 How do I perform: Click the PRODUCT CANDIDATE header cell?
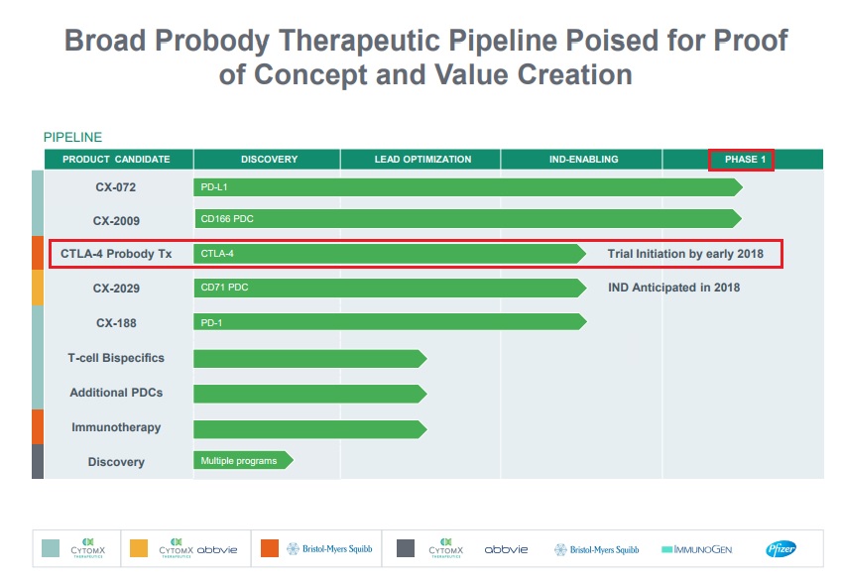(116, 160)
